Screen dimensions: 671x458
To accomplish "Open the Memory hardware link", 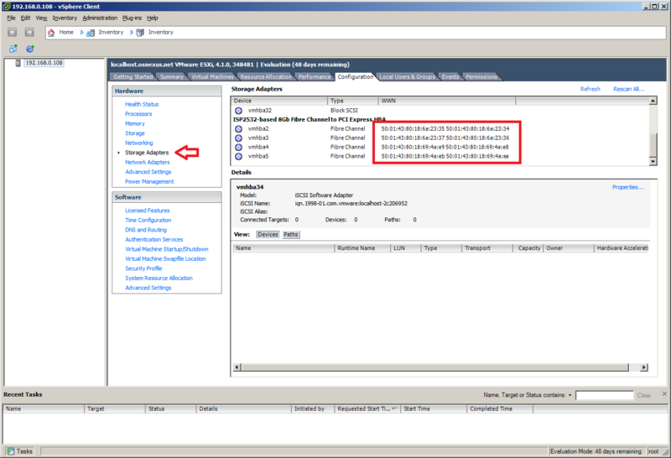I will coord(135,123).
